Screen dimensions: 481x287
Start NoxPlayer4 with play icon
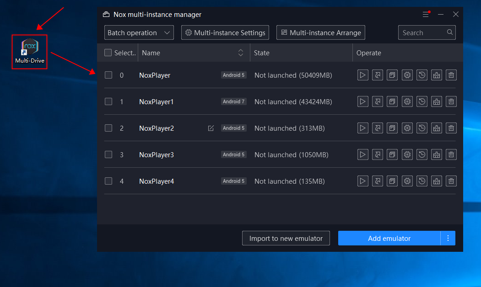tap(362, 181)
